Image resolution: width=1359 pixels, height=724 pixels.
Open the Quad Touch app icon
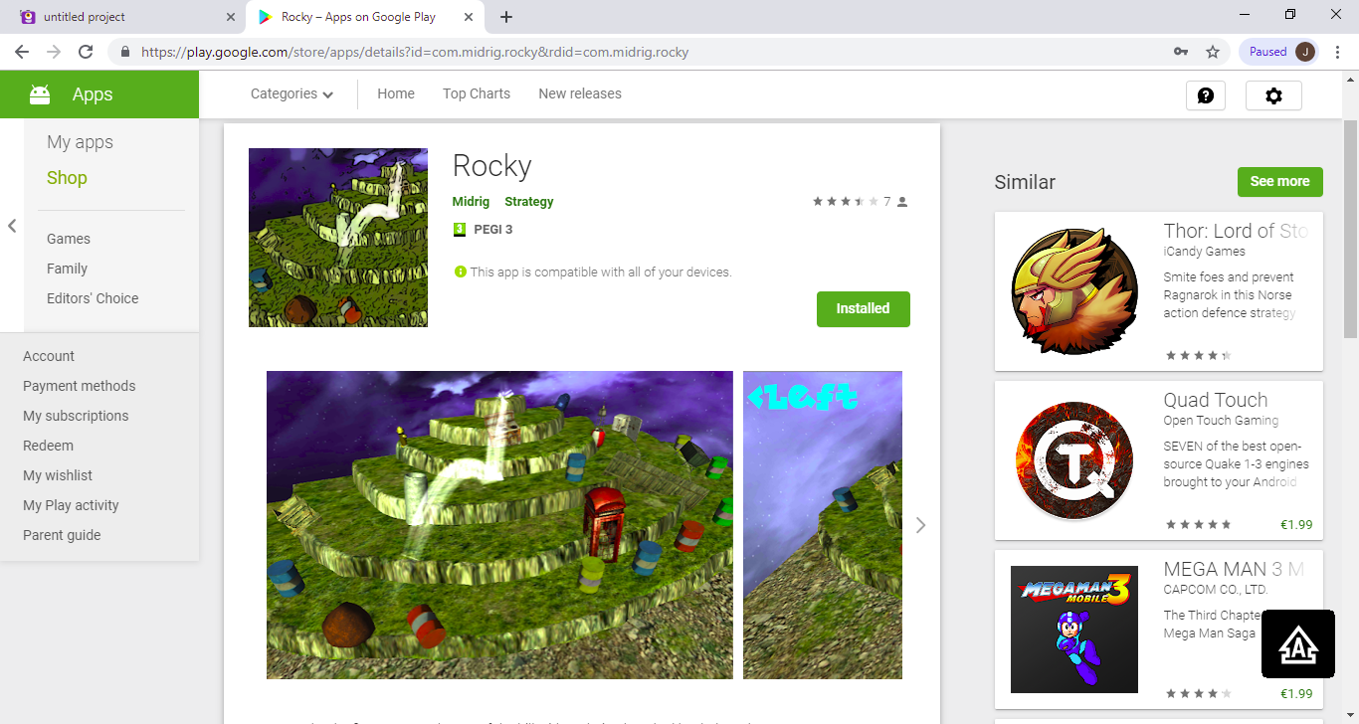click(1074, 459)
